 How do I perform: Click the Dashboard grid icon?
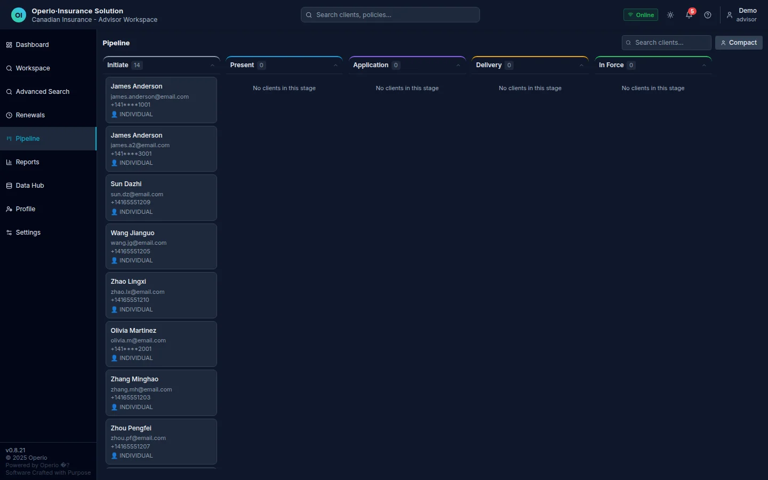tap(9, 45)
